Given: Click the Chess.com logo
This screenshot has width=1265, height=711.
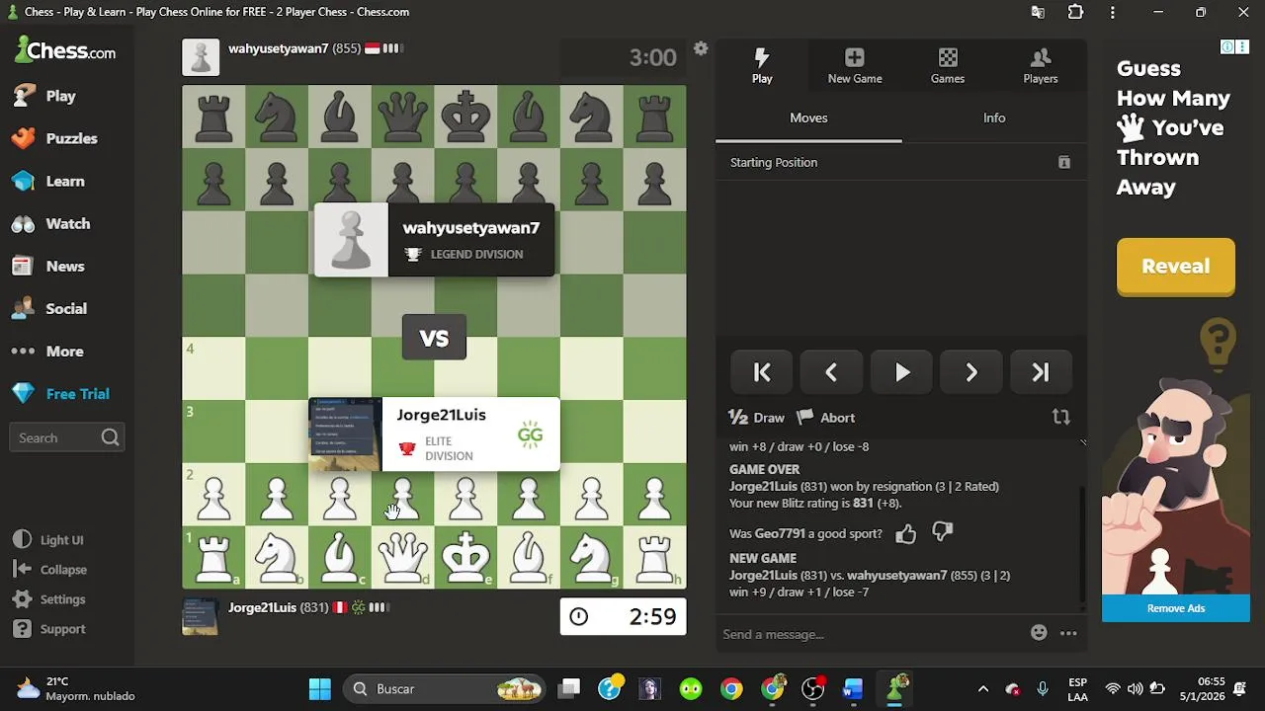Looking at the screenshot, I should [65, 50].
